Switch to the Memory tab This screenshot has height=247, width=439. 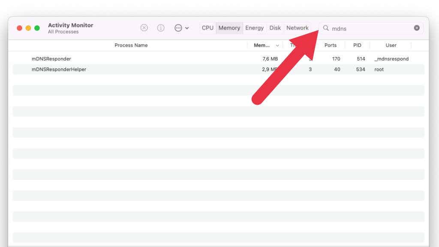click(x=229, y=28)
